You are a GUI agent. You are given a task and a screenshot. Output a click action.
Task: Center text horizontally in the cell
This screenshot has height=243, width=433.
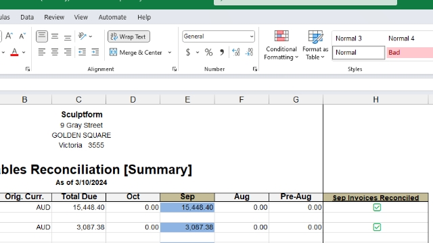tap(55, 52)
